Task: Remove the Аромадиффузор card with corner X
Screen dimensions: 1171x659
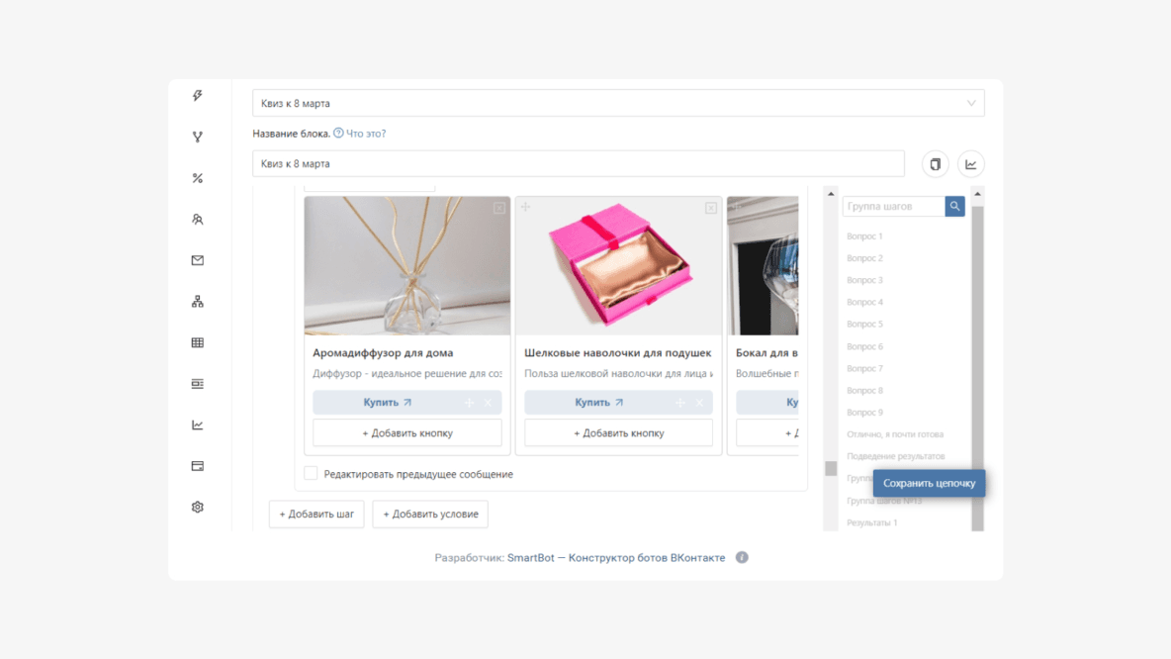Action: pos(498,208)
